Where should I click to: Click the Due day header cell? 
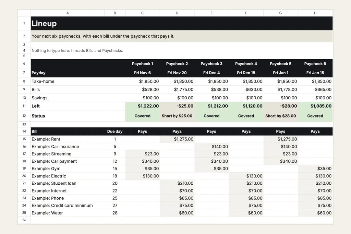(115, 131)
